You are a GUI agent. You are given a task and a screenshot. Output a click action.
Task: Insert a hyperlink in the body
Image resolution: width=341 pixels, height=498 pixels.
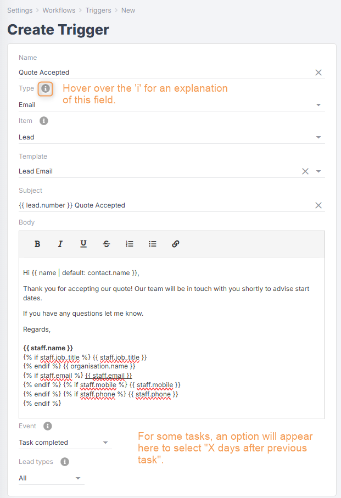pos(176,244)
